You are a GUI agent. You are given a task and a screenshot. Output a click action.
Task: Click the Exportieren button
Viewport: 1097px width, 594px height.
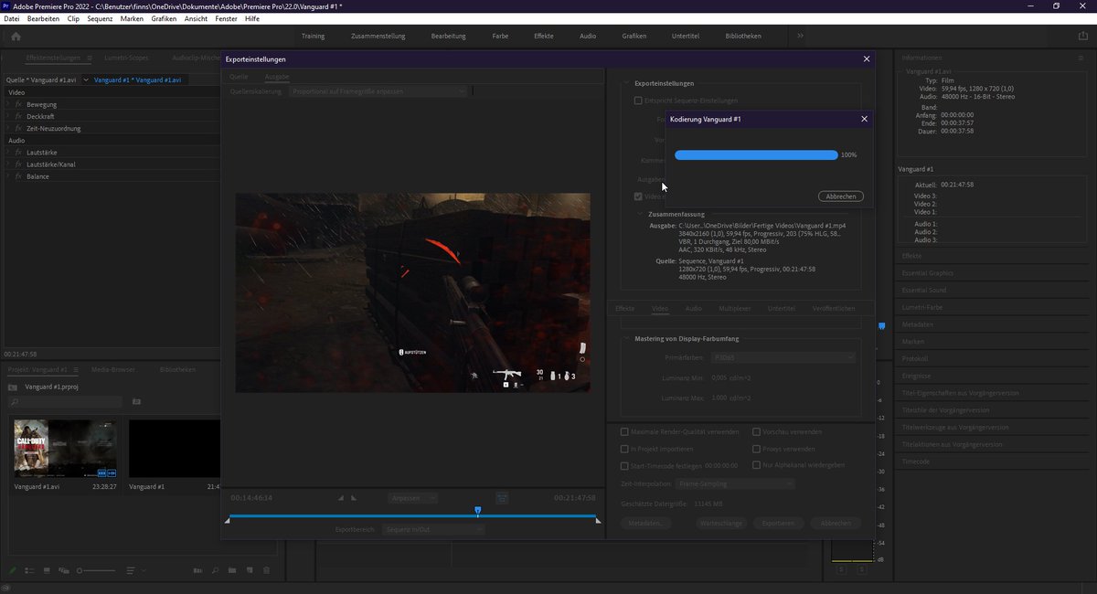coord(778,524)
